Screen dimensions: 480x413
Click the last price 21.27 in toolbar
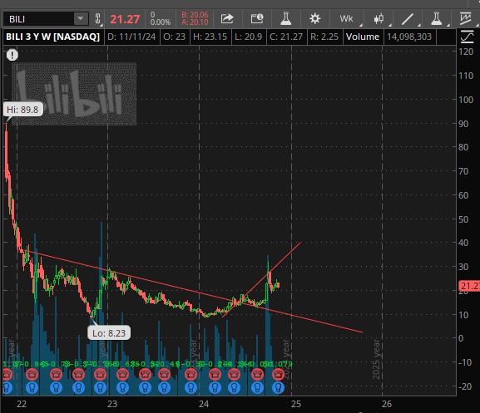[x=125, y=19]
